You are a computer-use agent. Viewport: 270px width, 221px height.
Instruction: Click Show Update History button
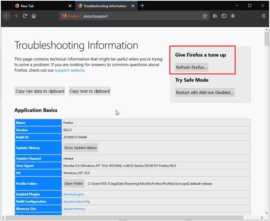pos(81,148)
